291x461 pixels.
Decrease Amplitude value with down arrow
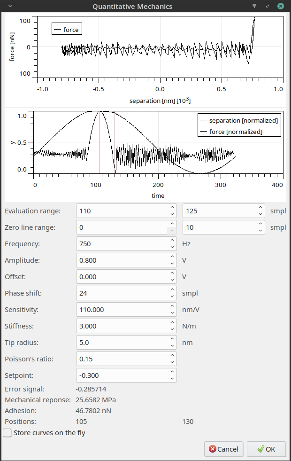(x=172, y=264)
